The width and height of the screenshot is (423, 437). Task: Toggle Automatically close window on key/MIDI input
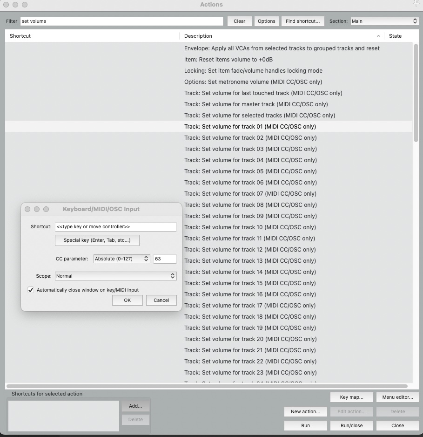(x=31, y=290)
